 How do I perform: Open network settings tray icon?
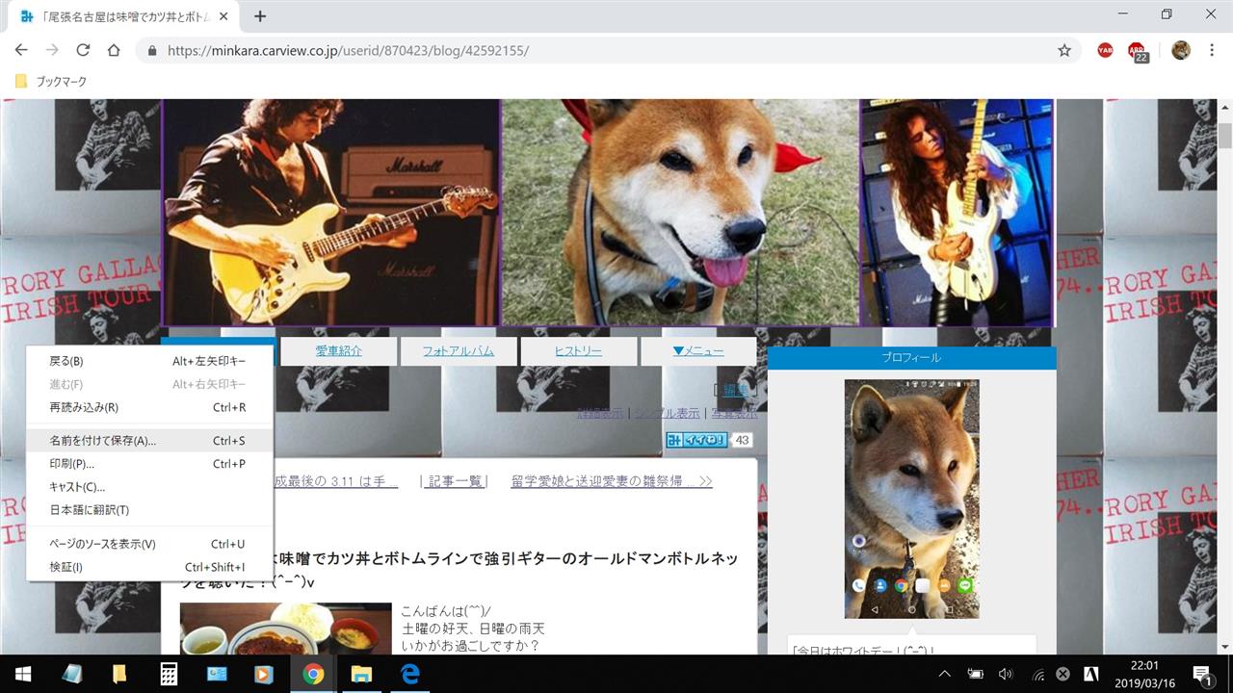click(x=1037, y=674)
